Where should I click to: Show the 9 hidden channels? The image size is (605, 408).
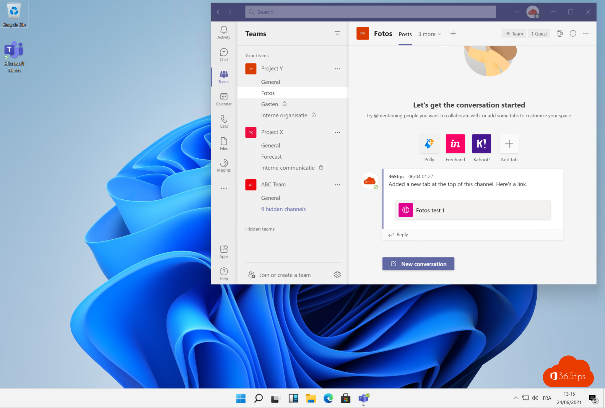[x=283, y=209]
